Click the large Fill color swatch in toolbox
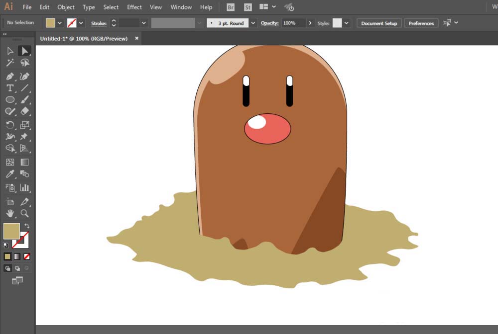Viewport: 498px width, 334px height. [11, 231]
